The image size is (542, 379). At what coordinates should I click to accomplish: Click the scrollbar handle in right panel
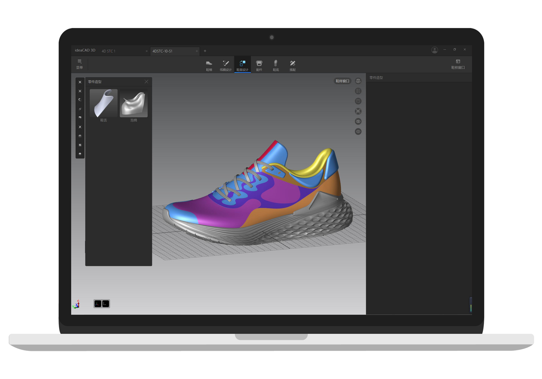click(471, 305)
